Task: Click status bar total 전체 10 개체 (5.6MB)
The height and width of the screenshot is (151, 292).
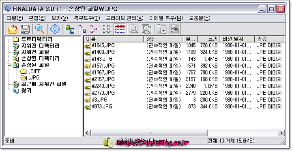Action: pyautogui.click(x=231, y=141)
